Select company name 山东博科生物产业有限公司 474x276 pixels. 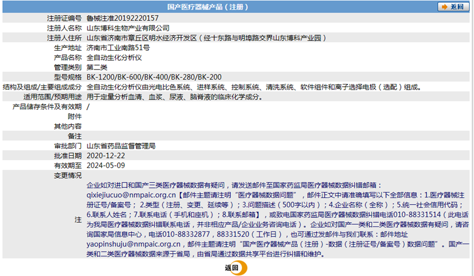(128, 28)
